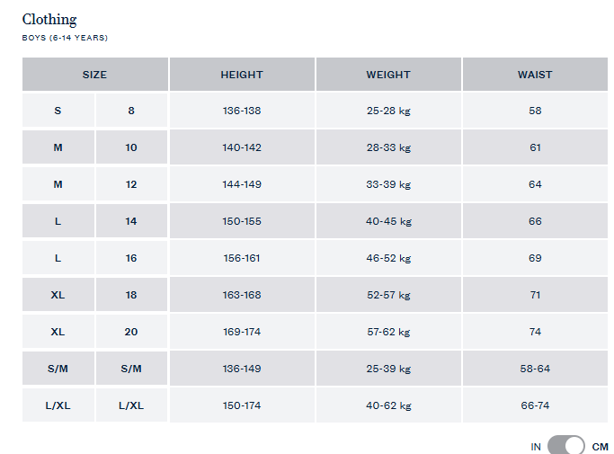Viewport: 614px width, 454px height.
Task: Click the WEIGHT column header
Action: [x=388, y=75]
